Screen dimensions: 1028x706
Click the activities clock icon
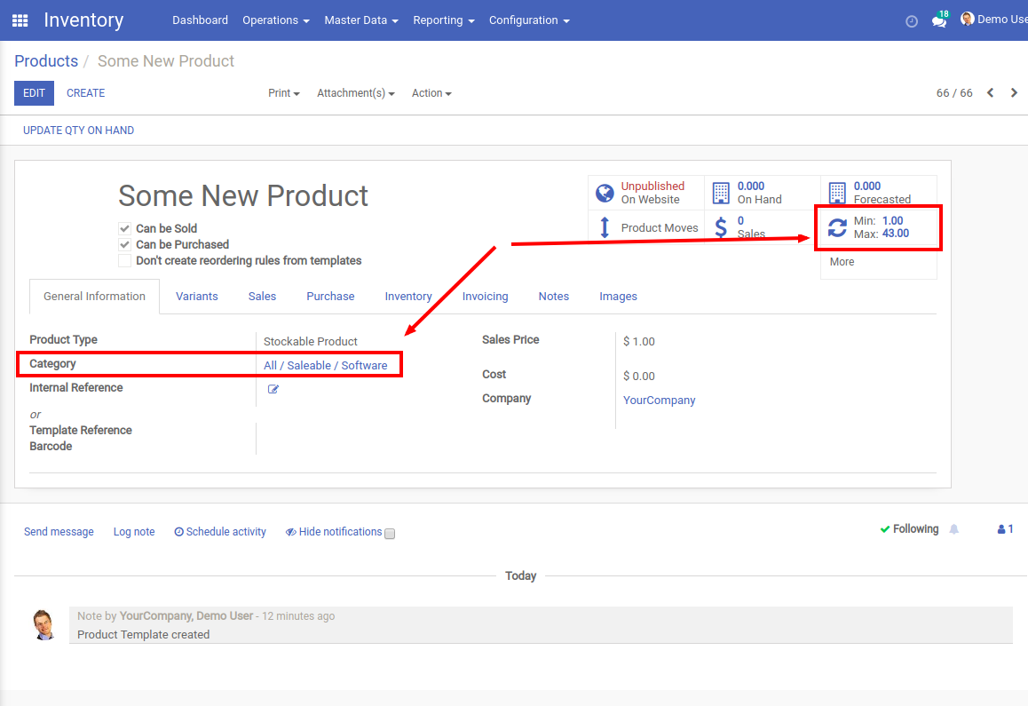pos(912,20)
